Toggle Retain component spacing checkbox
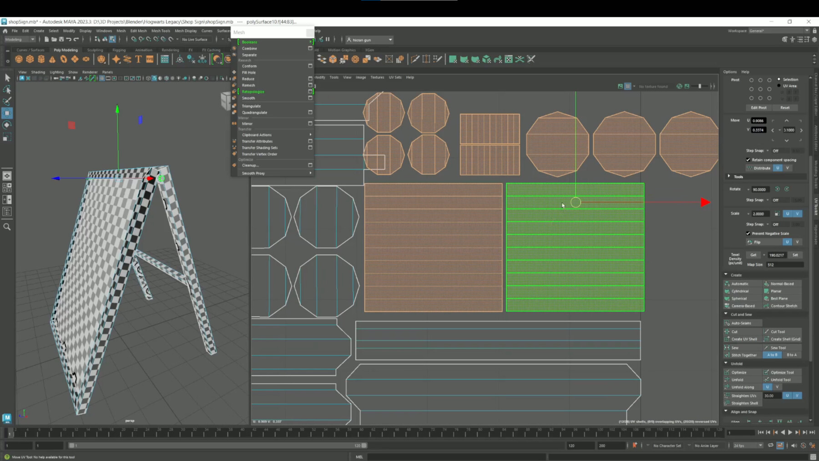The height and width of the screenshot is (461, 819). pyautogui.click(x=748, y=160)
